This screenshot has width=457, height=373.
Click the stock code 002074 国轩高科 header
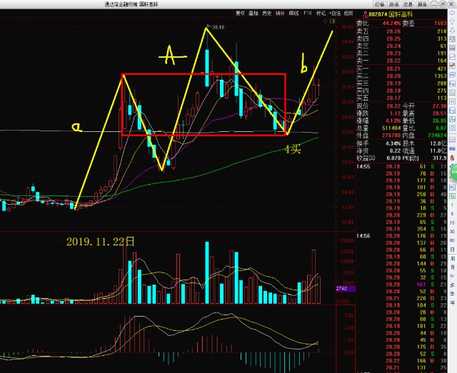[x=391, y=14]
